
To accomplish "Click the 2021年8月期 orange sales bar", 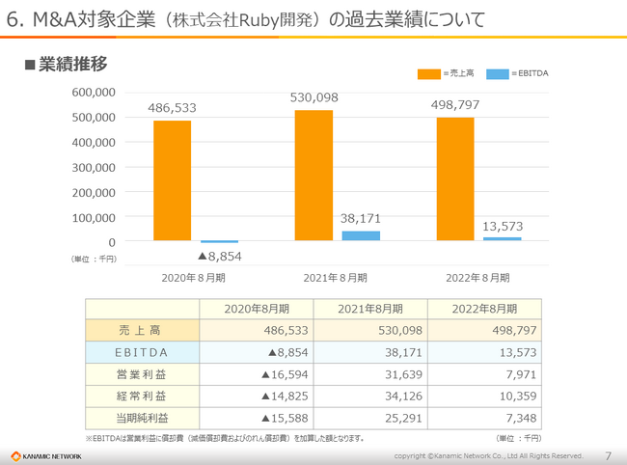I will click(313, 175).
